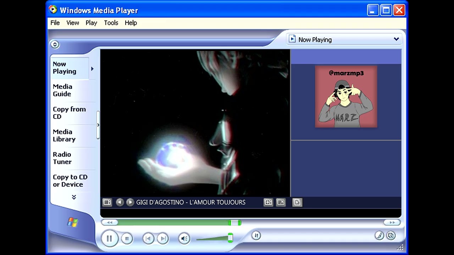Mute the sound with speaker icon
Viewport: 454px width, 255px height.
[x=184, y=238]
